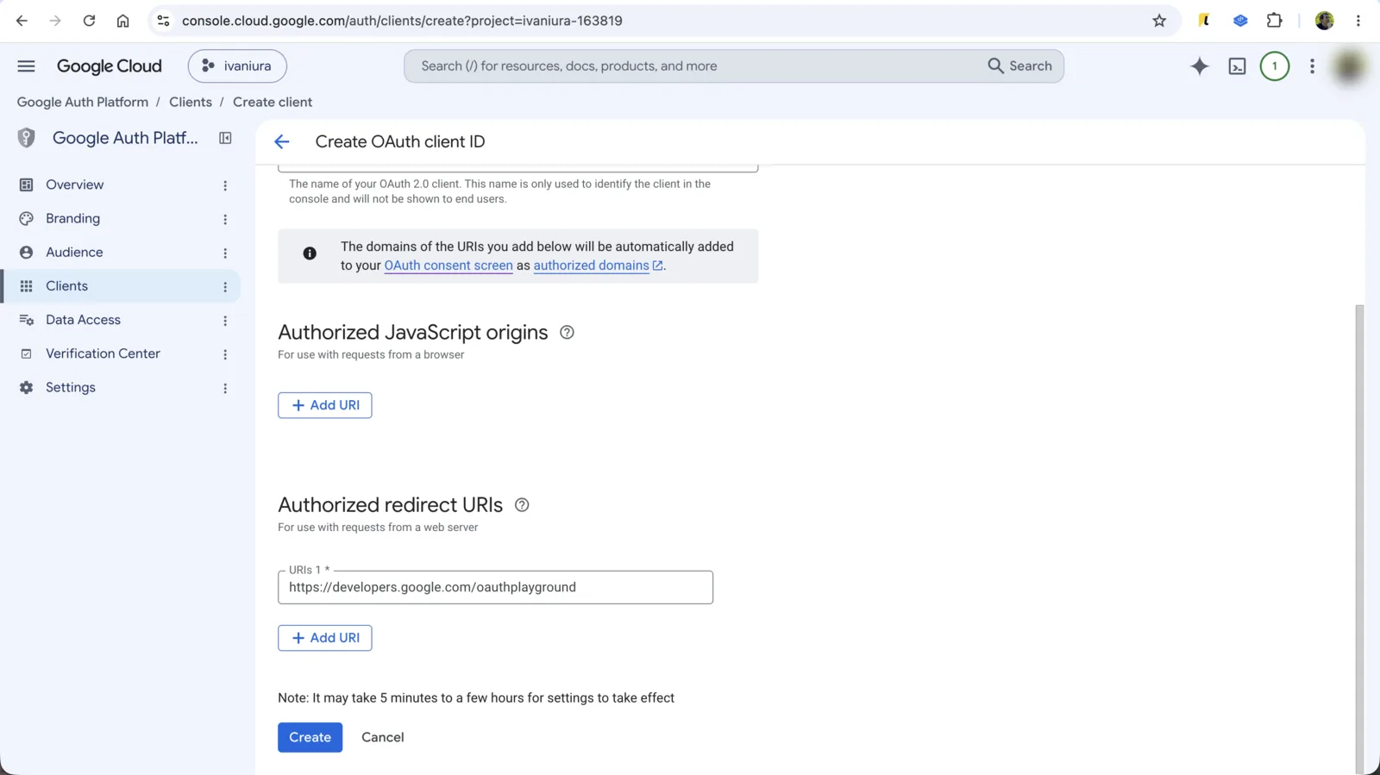This screenshot has height=775, width=1380.
Task: Go to Overview in the sidebar
Action: (x=121, y=185)
